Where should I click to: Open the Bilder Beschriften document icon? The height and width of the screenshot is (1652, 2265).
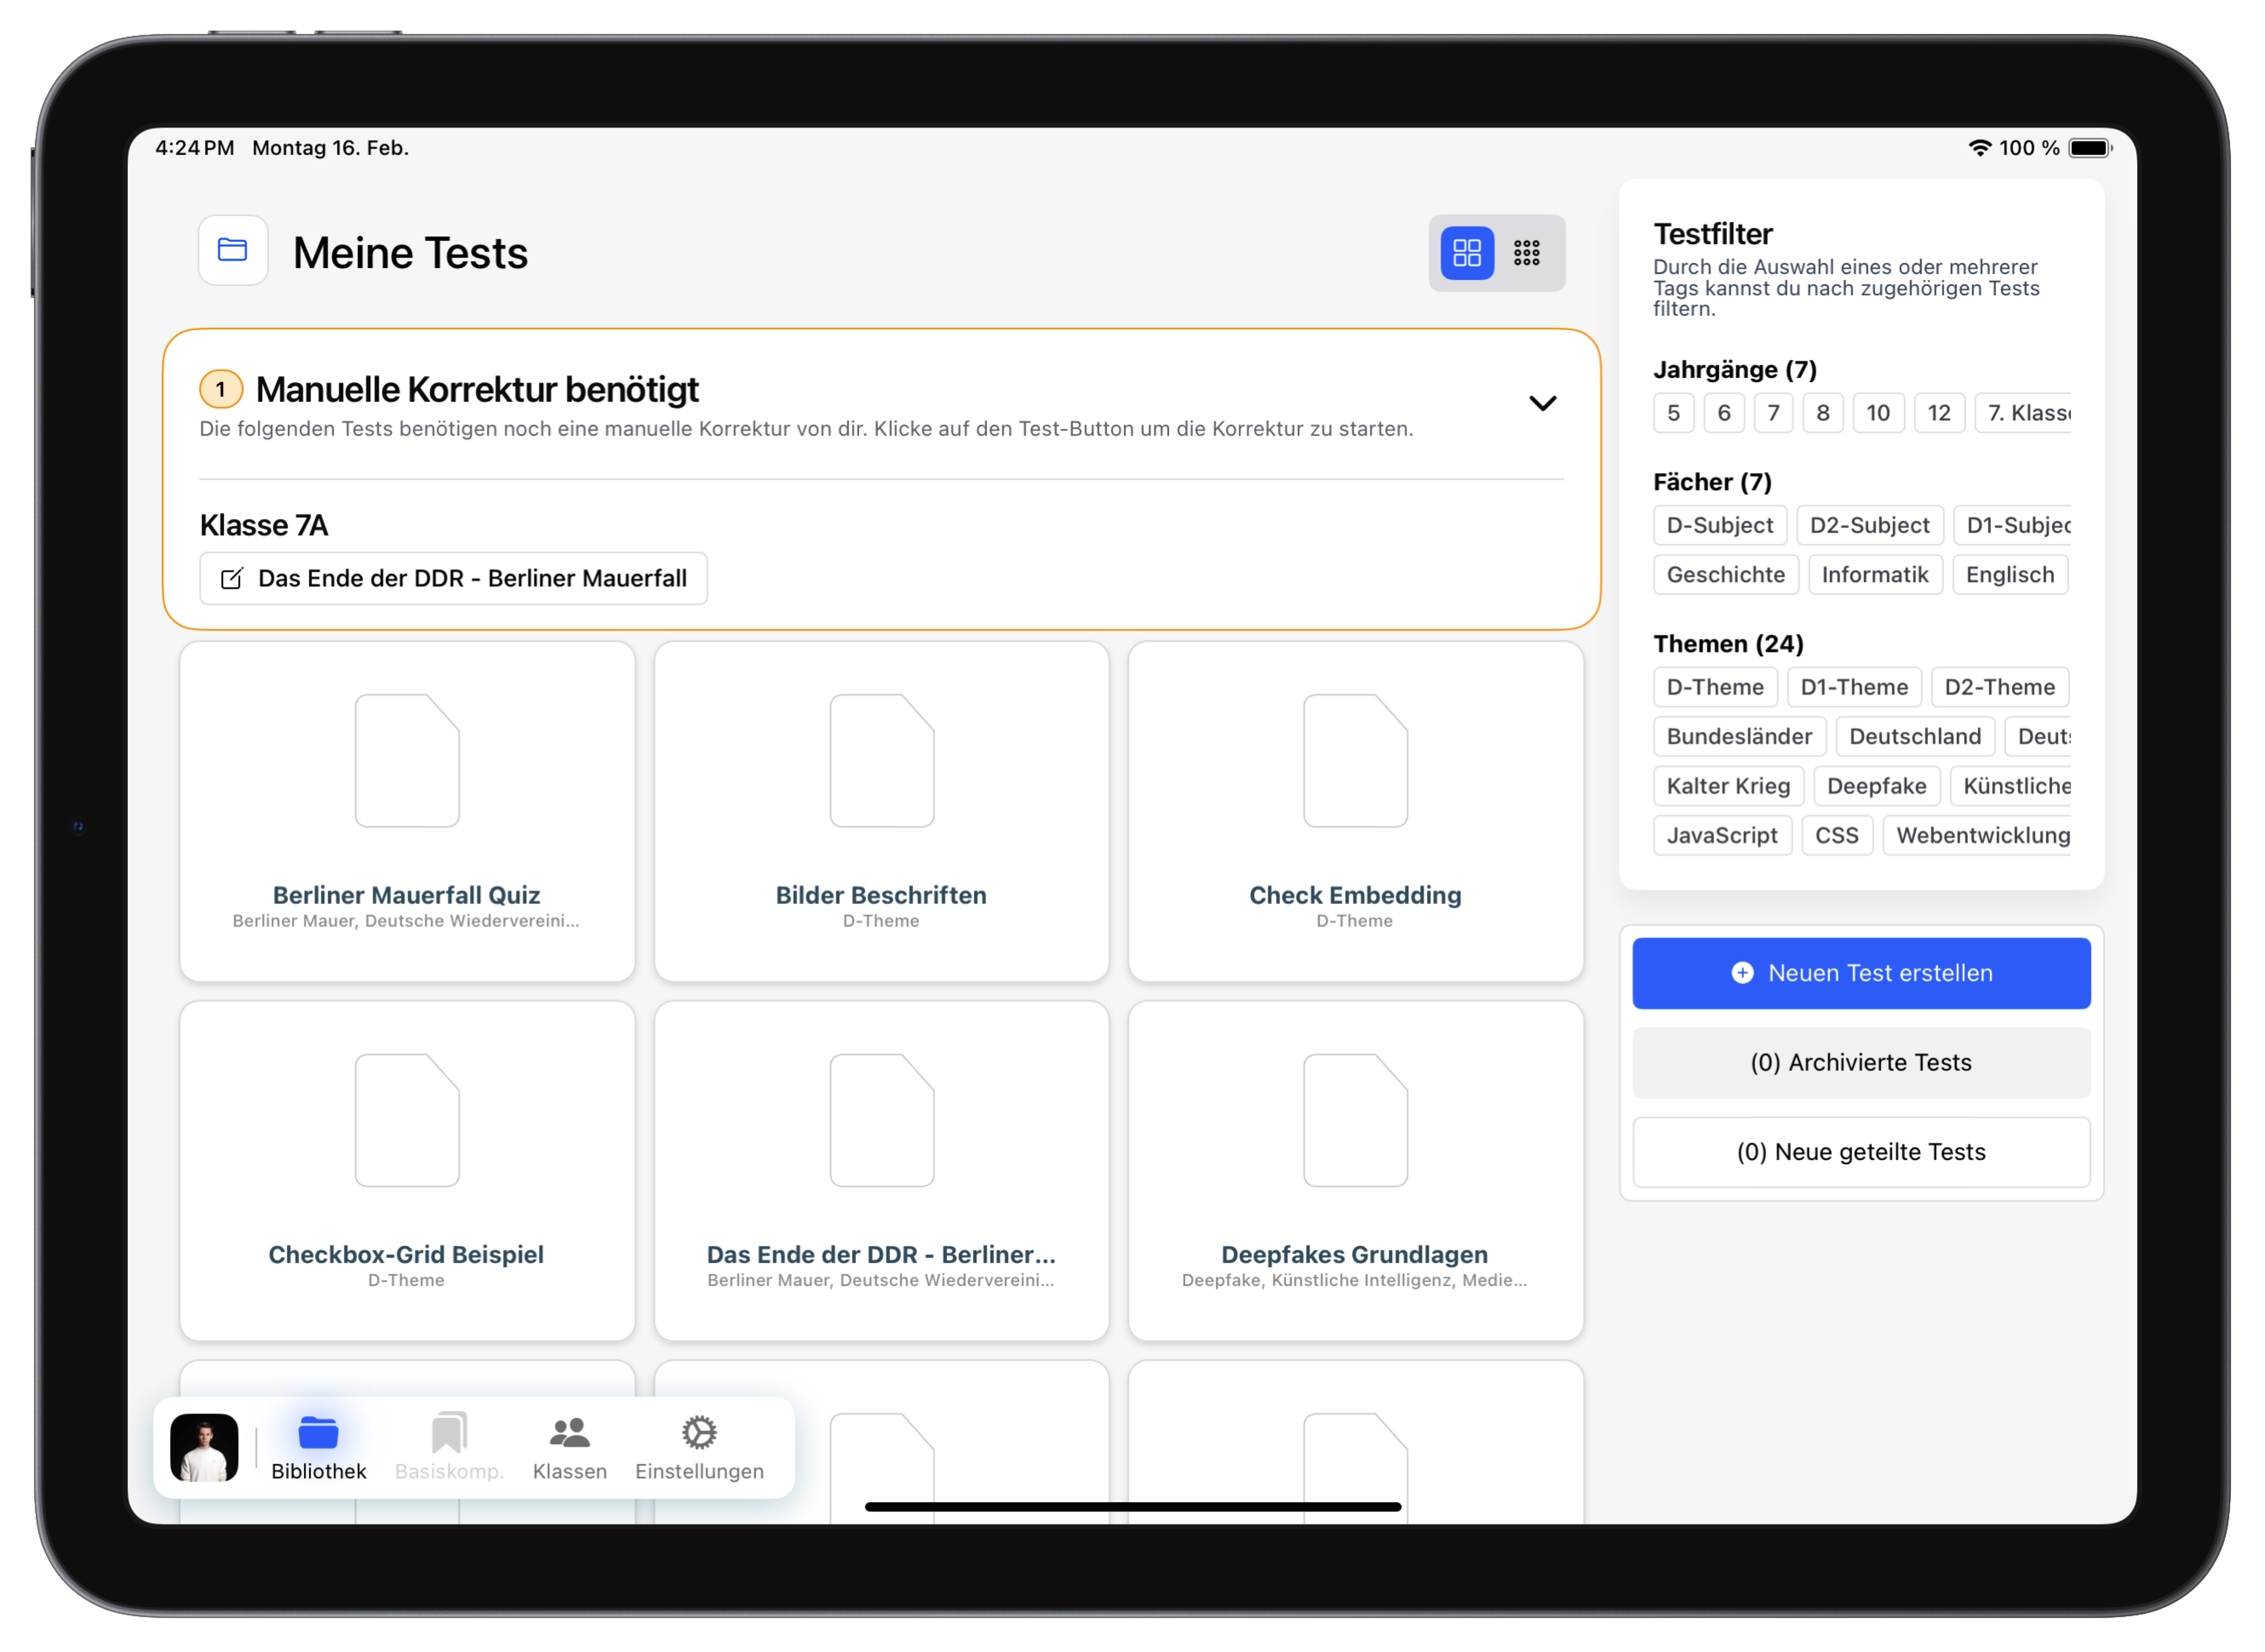[880, 761]
